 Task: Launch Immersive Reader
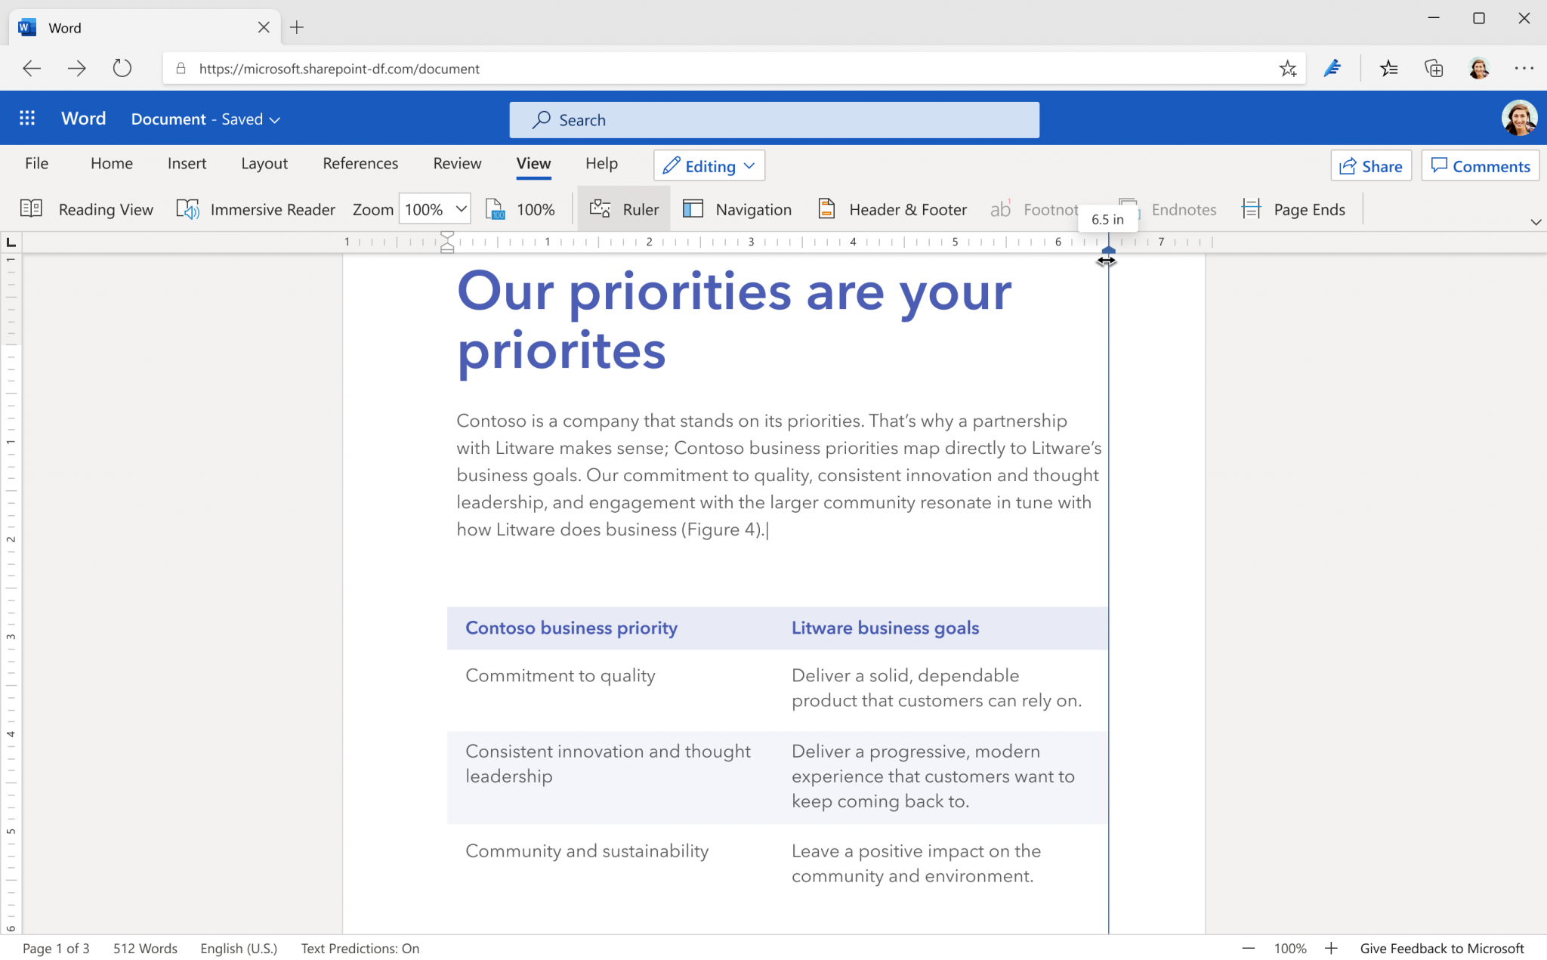tap(255, 209)
